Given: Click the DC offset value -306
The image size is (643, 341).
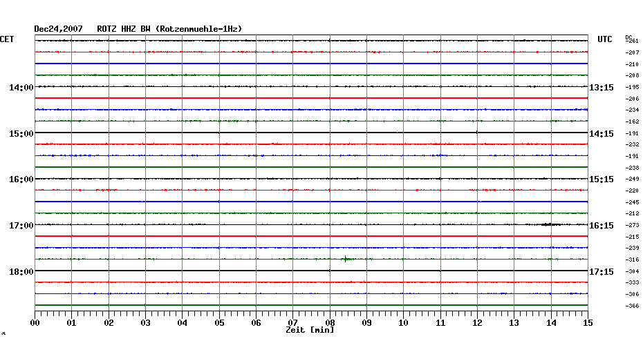Looking at the screenshot, I should (632, 294).
